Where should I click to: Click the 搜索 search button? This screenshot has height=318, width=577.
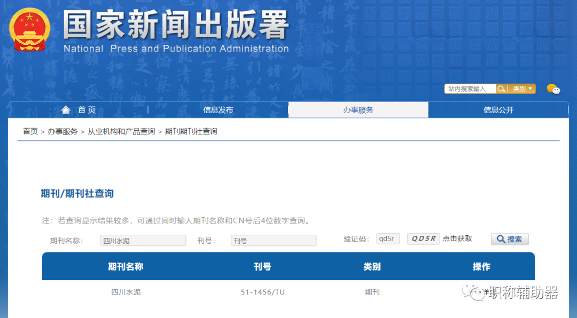509,239
